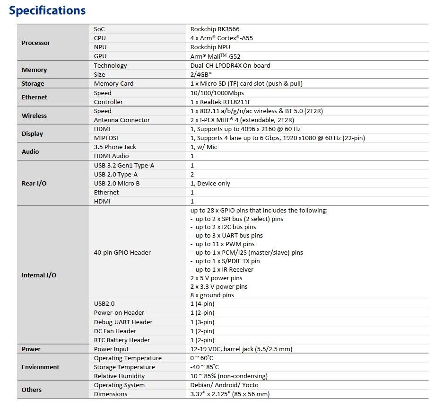The width and height of the screenshot is (443, 408).
Task: Select the Debug UART Header label
Action: point(123,322)
